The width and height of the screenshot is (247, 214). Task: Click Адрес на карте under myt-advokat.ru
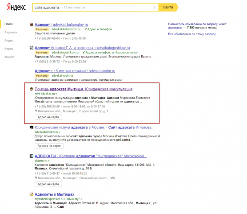click(48, 117)
